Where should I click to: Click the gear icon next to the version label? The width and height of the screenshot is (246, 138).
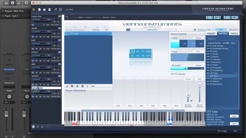195,30
